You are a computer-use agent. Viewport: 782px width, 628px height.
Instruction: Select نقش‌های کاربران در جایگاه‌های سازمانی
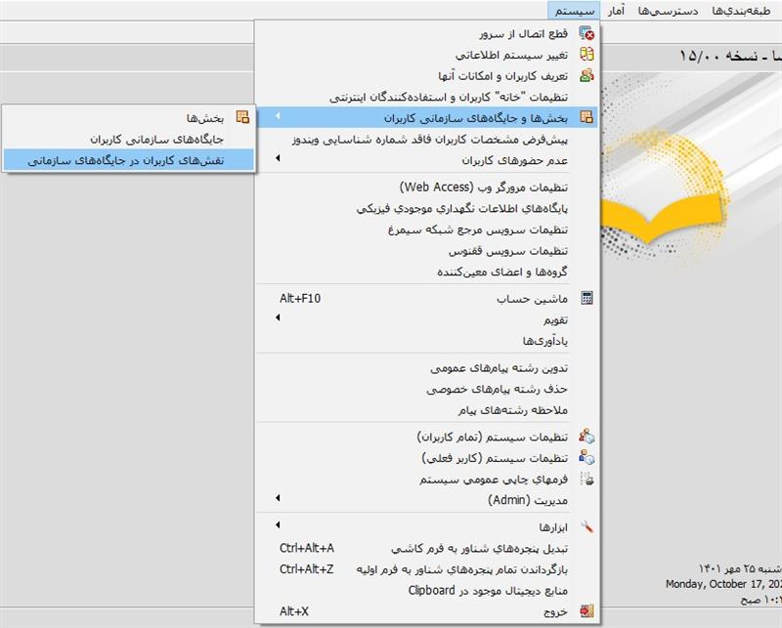[126, 160]
